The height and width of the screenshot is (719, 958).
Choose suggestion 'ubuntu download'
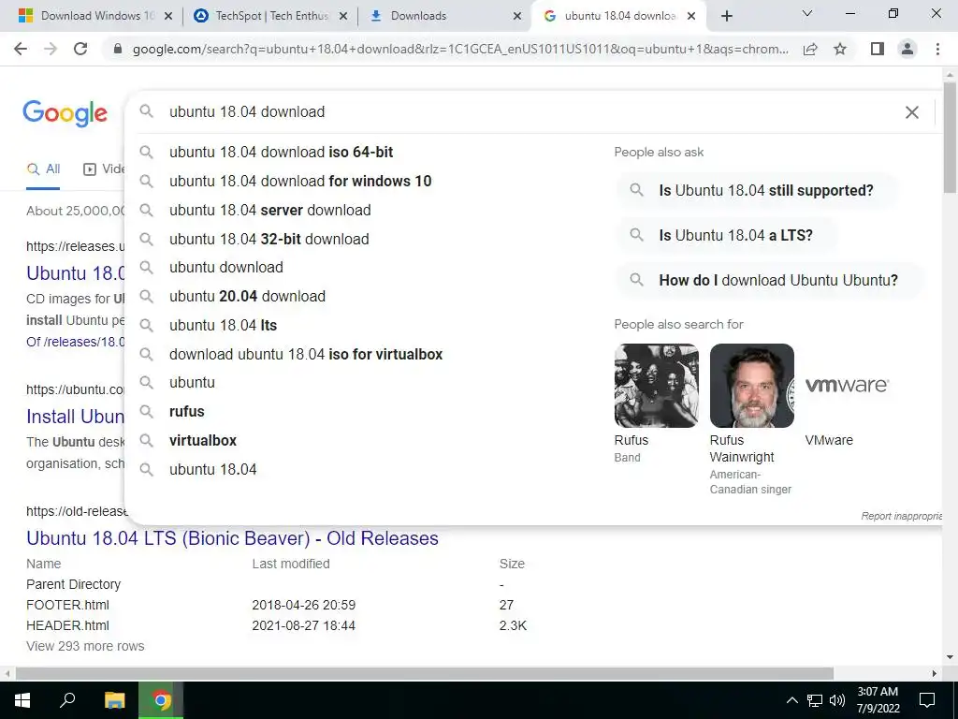click(x=226, y=267)
